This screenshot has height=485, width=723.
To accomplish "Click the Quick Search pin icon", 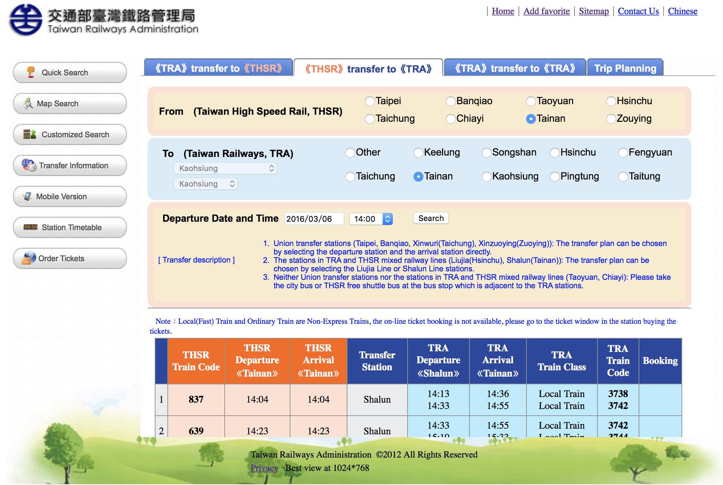I will pyautogui.click(x=31, y=72).
